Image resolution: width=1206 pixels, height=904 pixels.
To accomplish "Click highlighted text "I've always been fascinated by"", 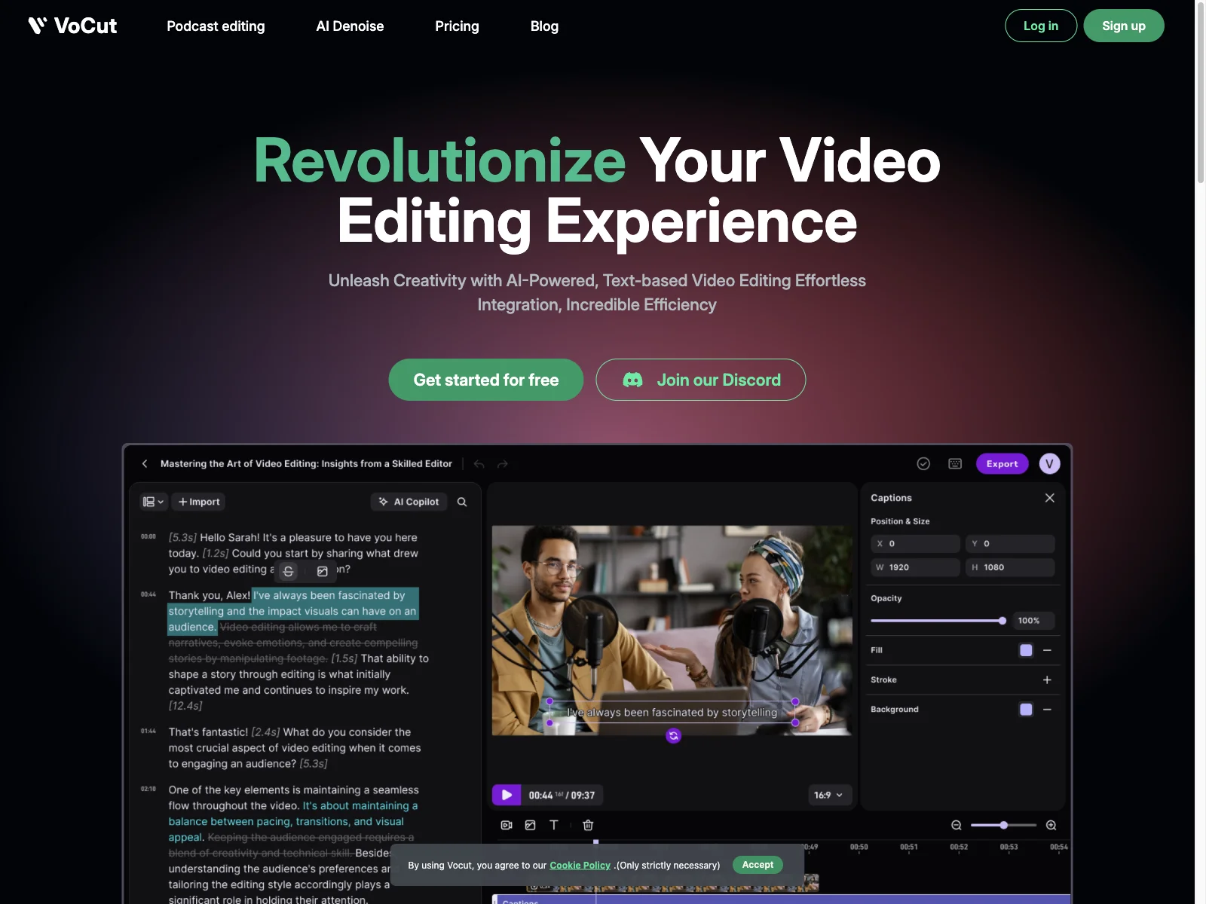I will (329, 595).
